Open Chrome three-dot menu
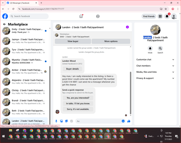 click(178, 9)
